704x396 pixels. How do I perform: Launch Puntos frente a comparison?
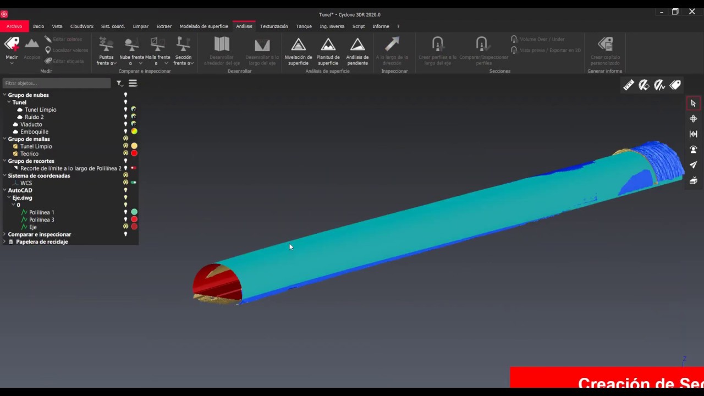tap(106, 51)
